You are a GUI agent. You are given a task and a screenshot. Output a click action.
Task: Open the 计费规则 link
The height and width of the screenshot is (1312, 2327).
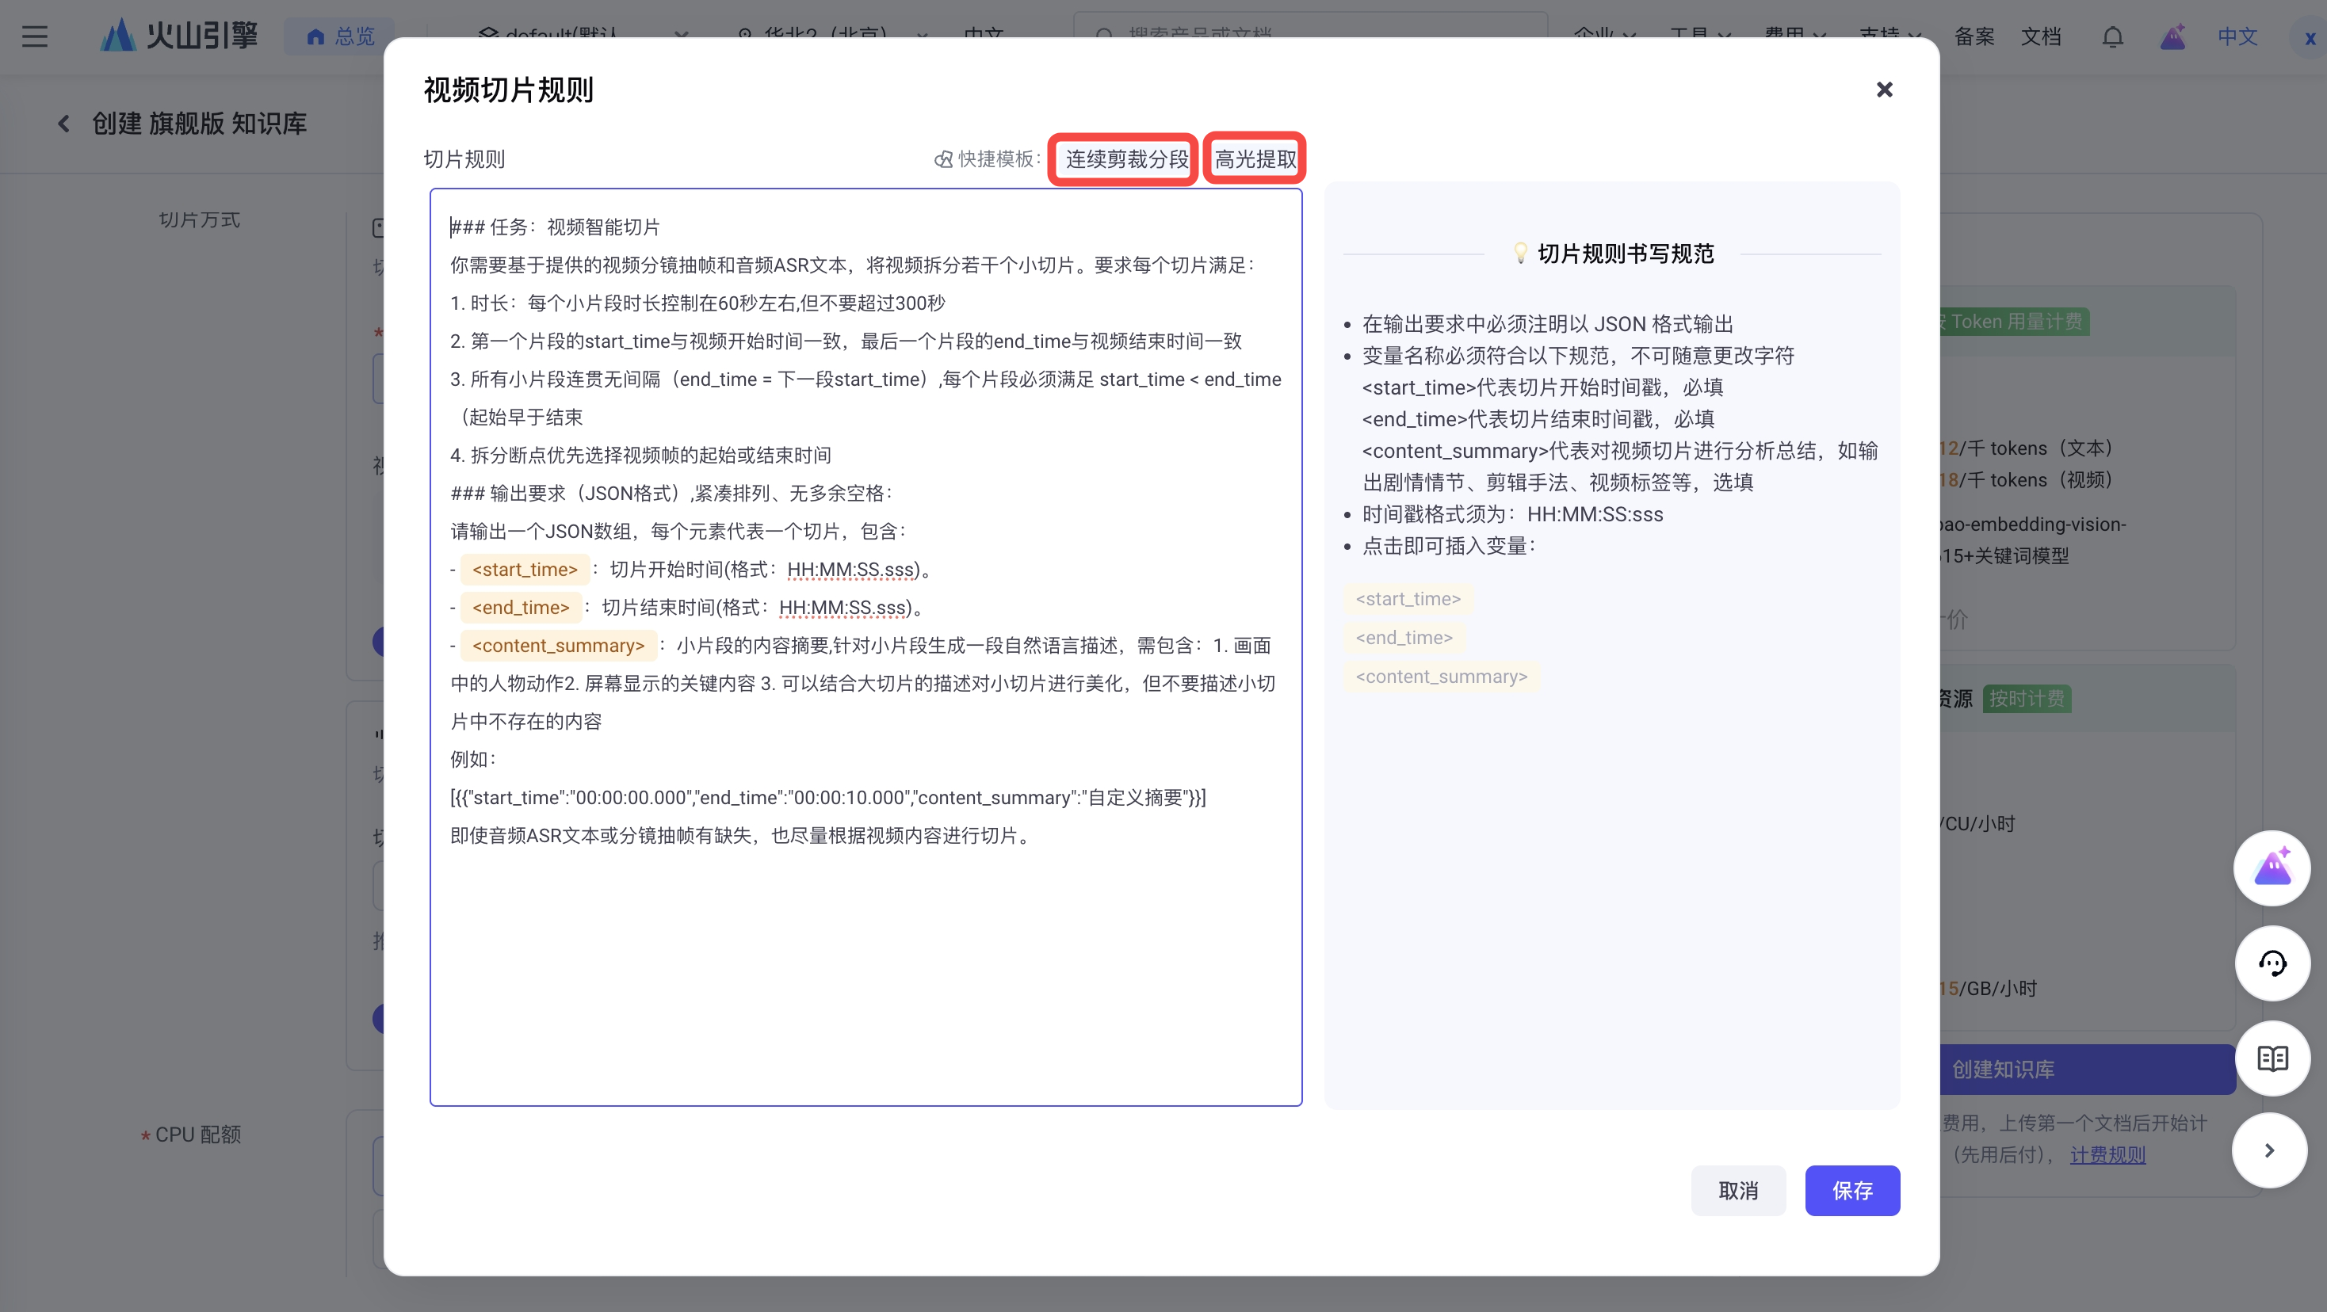(x=2107, y=1154)
